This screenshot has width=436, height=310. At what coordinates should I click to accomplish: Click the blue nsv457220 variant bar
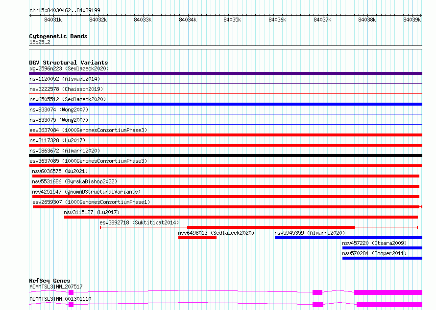tap(382, 248)
